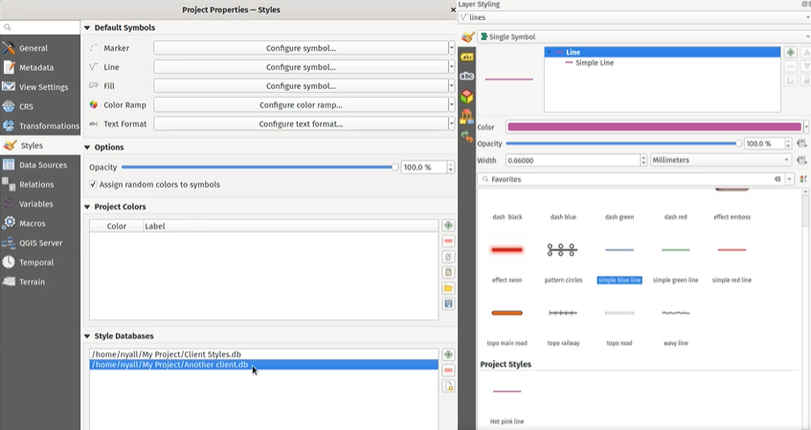The image size is (811, 430).
Task: Click the save colors floppy disk icon
Action: [x=448, y=304]
